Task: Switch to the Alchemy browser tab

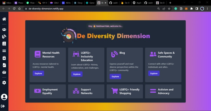Action: click(66, 3)
